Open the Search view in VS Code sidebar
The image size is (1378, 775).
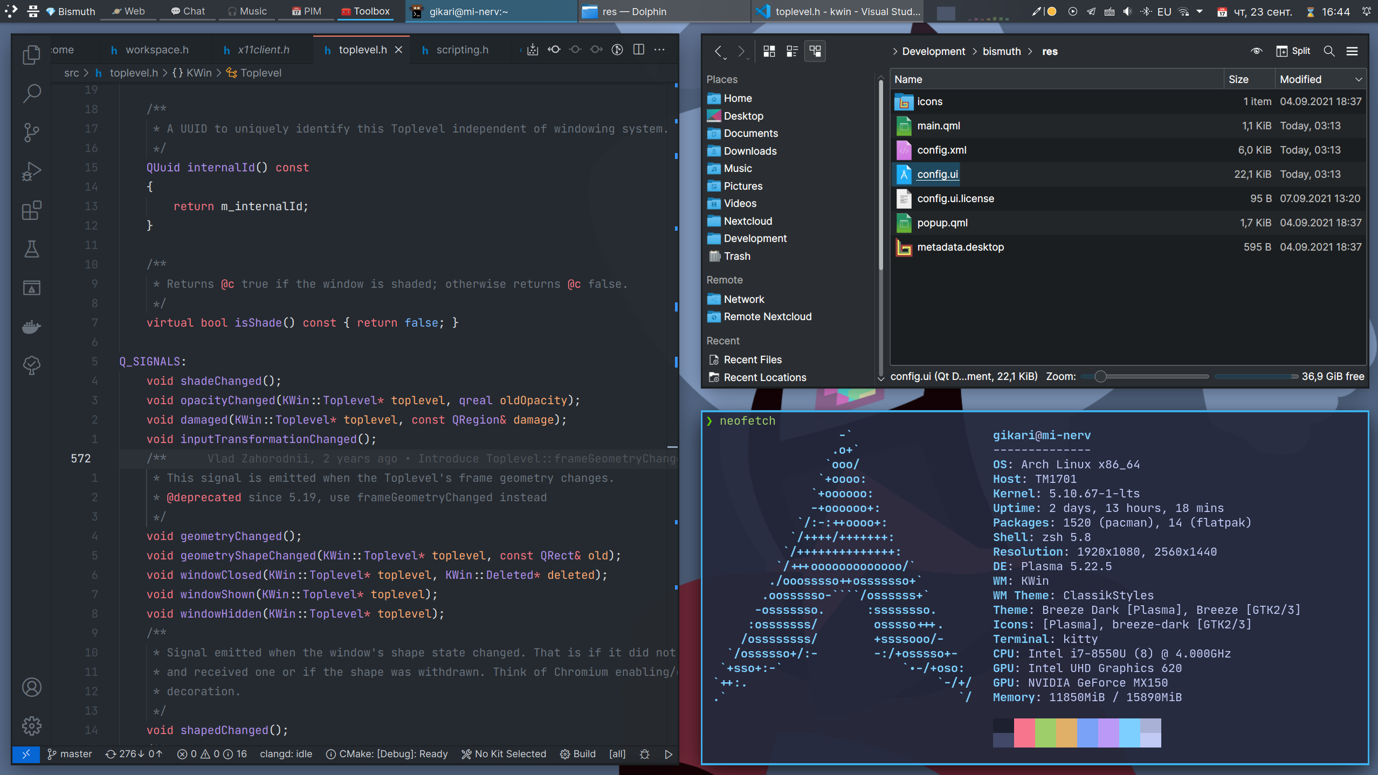[32, 93]
